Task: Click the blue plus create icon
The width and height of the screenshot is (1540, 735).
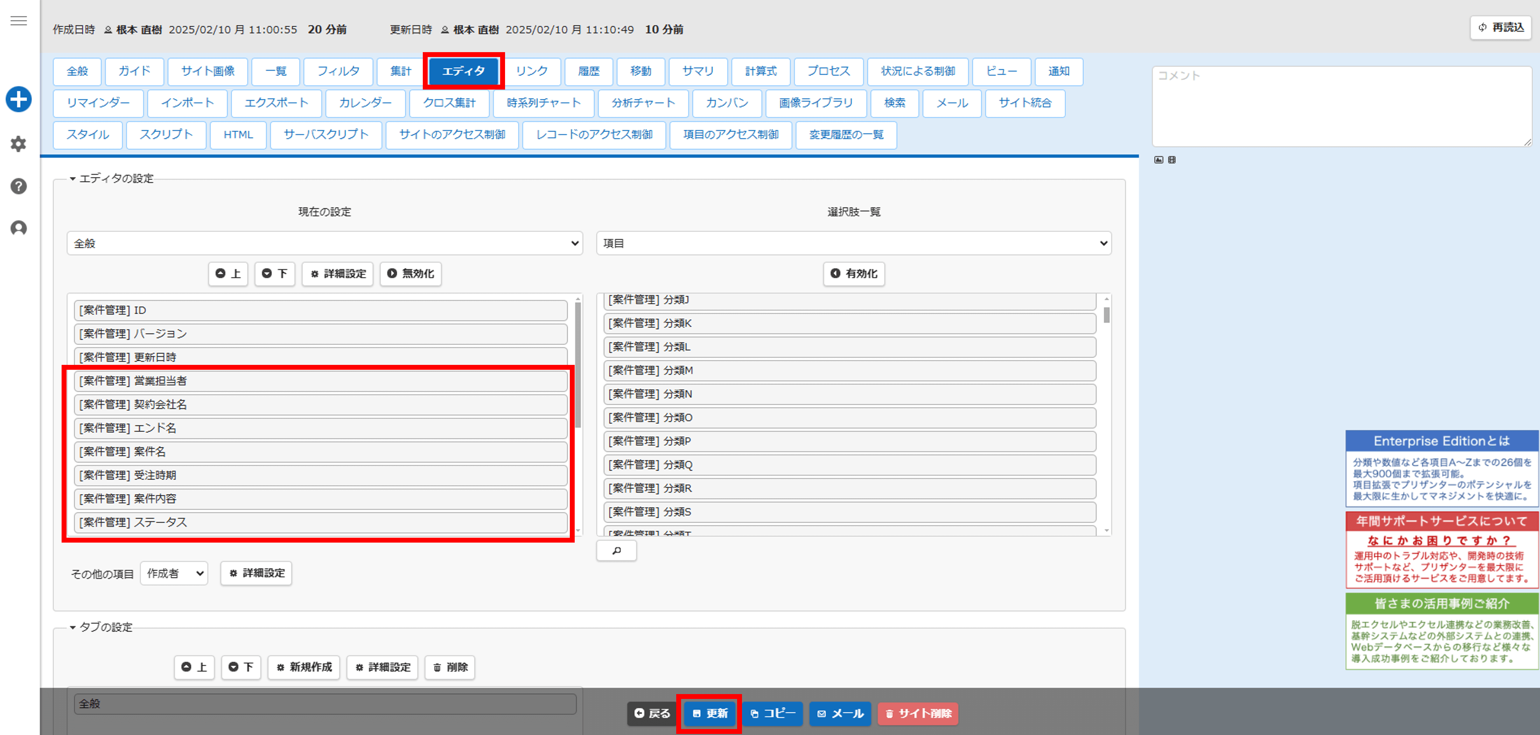Action: click(19, 99)
